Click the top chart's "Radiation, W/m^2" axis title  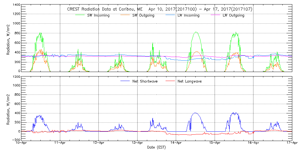tap(8, 38)
